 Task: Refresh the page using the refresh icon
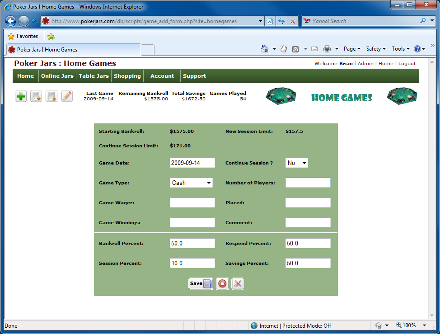[x=281, y=21]
